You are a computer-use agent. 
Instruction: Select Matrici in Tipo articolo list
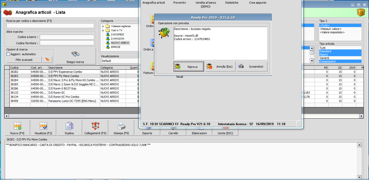(340, 55)
